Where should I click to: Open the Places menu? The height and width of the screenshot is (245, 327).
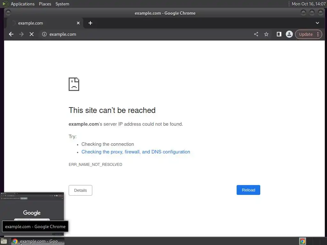45,4
